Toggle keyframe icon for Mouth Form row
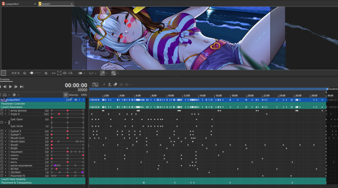This screenshot has width=338, height=188. coord(2,138)
